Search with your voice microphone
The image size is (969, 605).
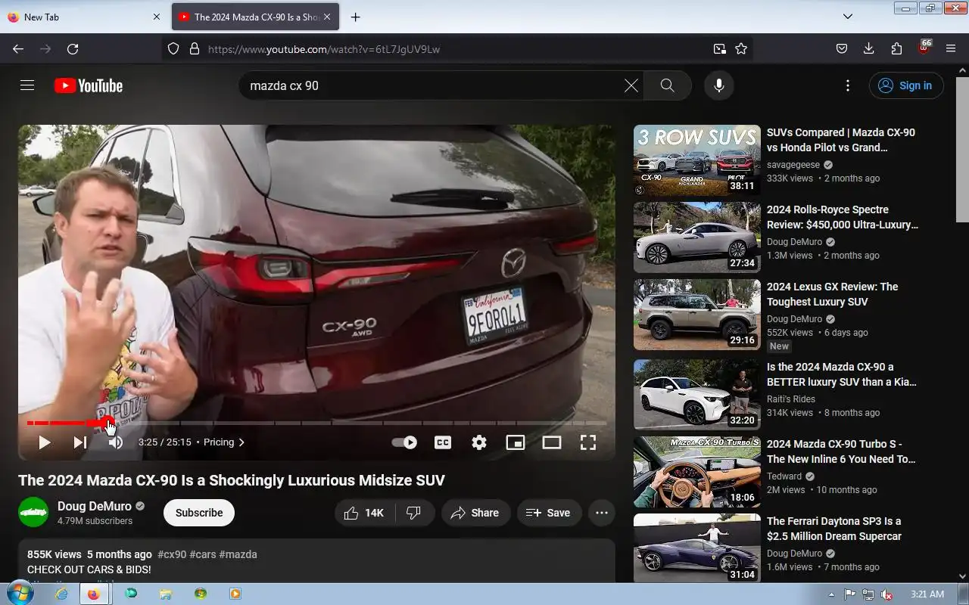[x=719, y=85]
